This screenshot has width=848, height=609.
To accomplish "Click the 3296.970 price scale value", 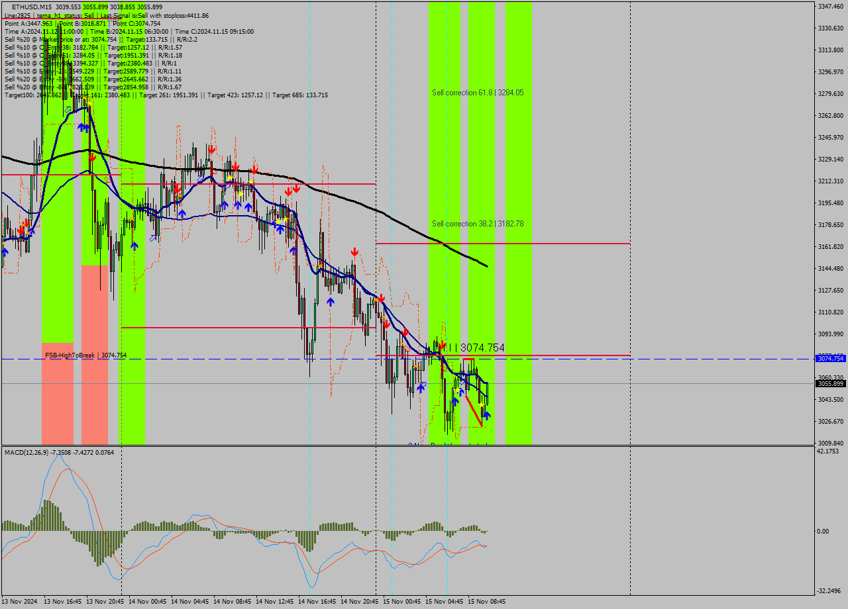I will click(831, 72).
